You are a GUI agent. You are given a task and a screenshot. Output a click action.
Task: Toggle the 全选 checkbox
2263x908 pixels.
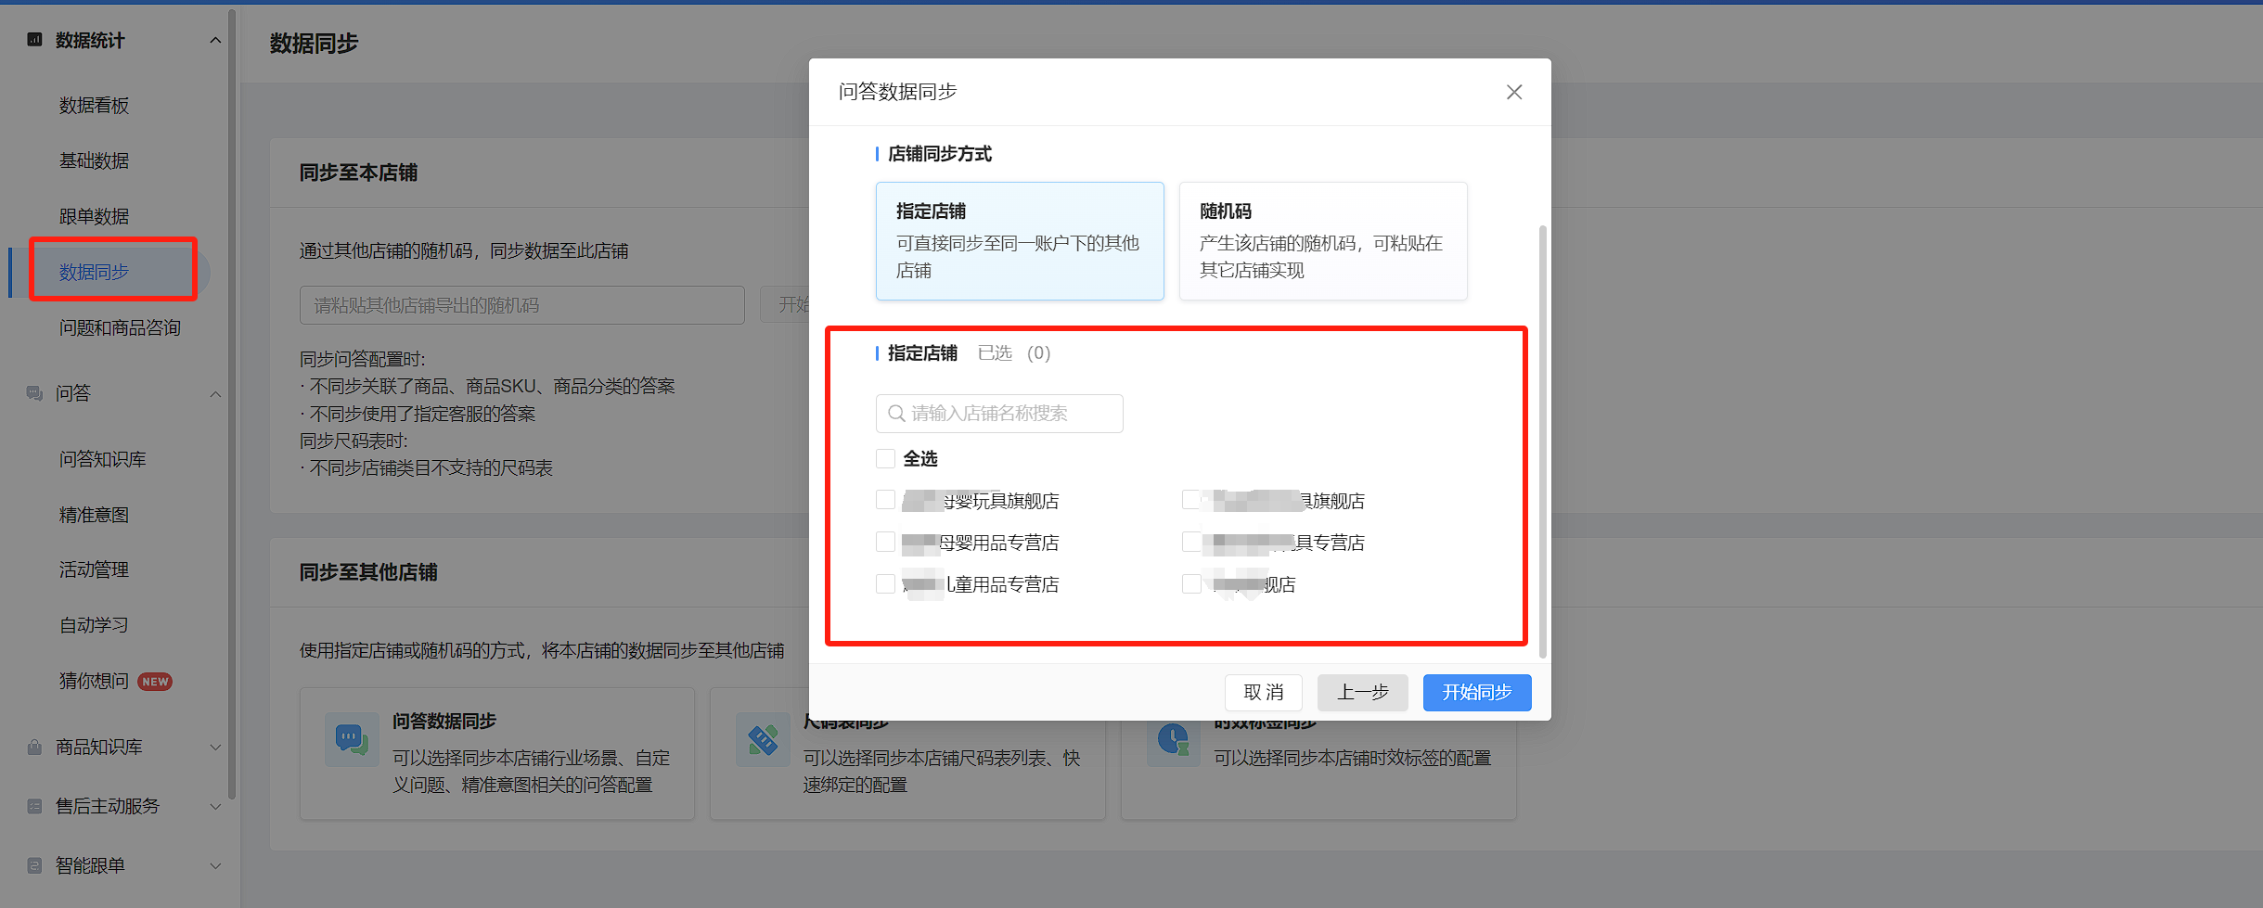pos(885,458)
